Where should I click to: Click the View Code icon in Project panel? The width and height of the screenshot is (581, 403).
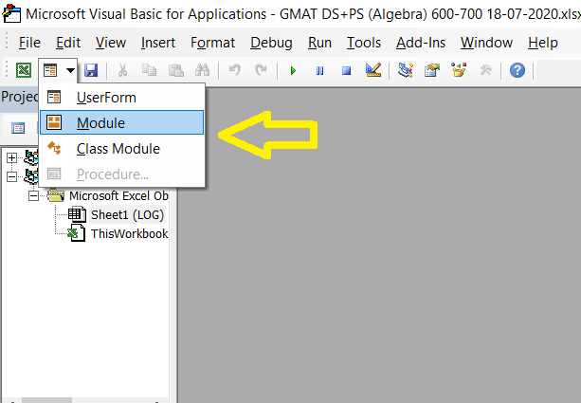click(x=18, y=128)
